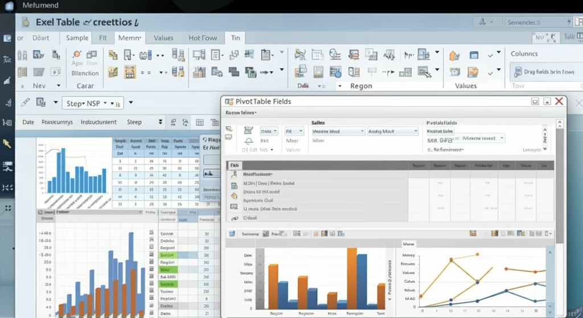Screen dimensions: 583x318
Task: Click the grid table icon right of Steep
Action: 200,122
